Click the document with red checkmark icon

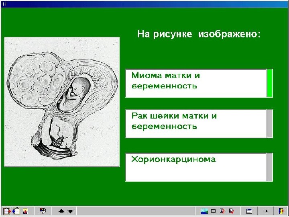pos(231,211)
